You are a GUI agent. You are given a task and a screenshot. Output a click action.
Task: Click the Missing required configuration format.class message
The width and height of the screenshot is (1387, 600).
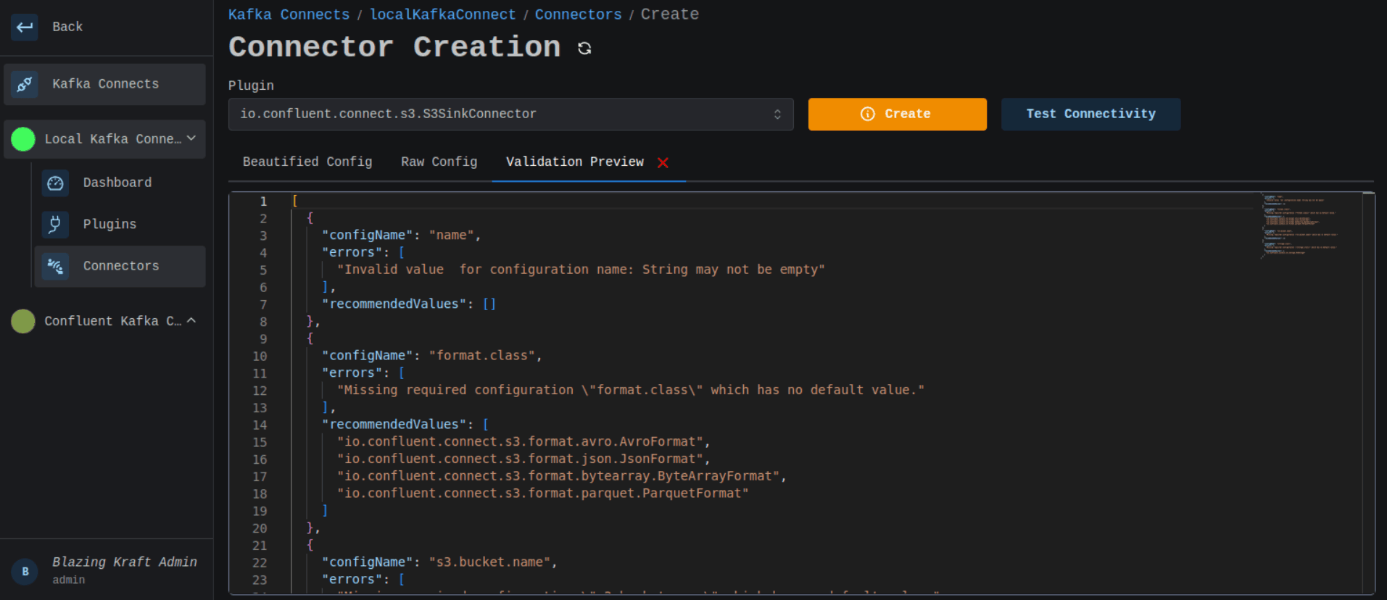click(x=631, y=390)
